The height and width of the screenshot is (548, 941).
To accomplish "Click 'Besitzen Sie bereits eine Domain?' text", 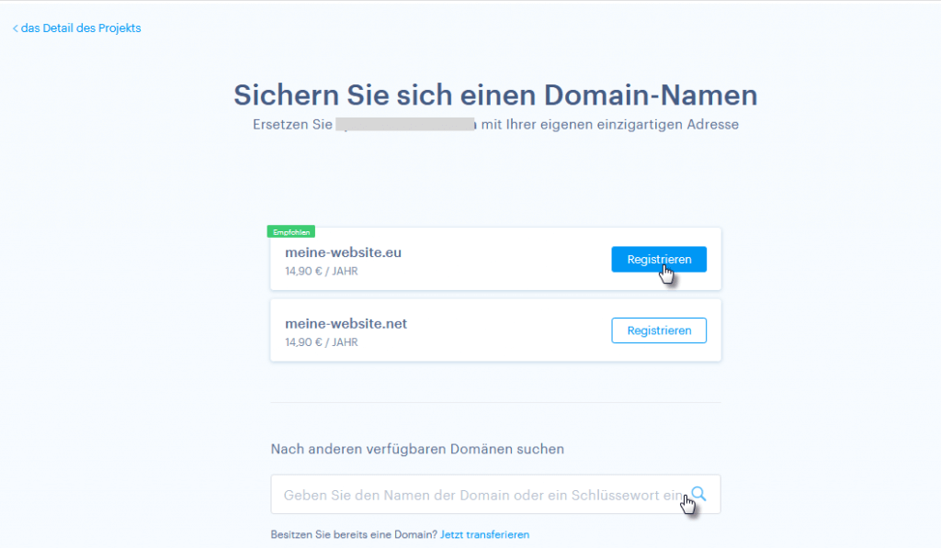I will [354, 534].
